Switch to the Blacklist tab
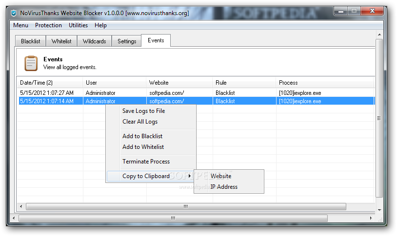The width and height of the screenshot is (397, 236). coord(30,41)
